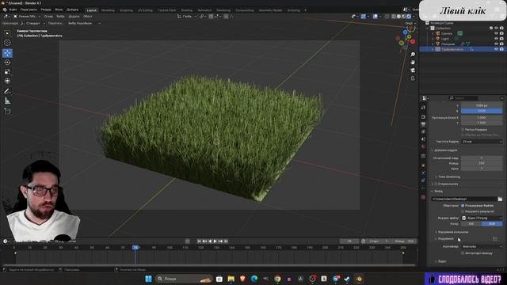Image resolution: width=507 pixels, height=285 pixels.
Task: Jump to the timeline start frame
Action: (x=199, y=241)
